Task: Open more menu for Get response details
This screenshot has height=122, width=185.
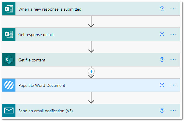Action: [173, 34]
